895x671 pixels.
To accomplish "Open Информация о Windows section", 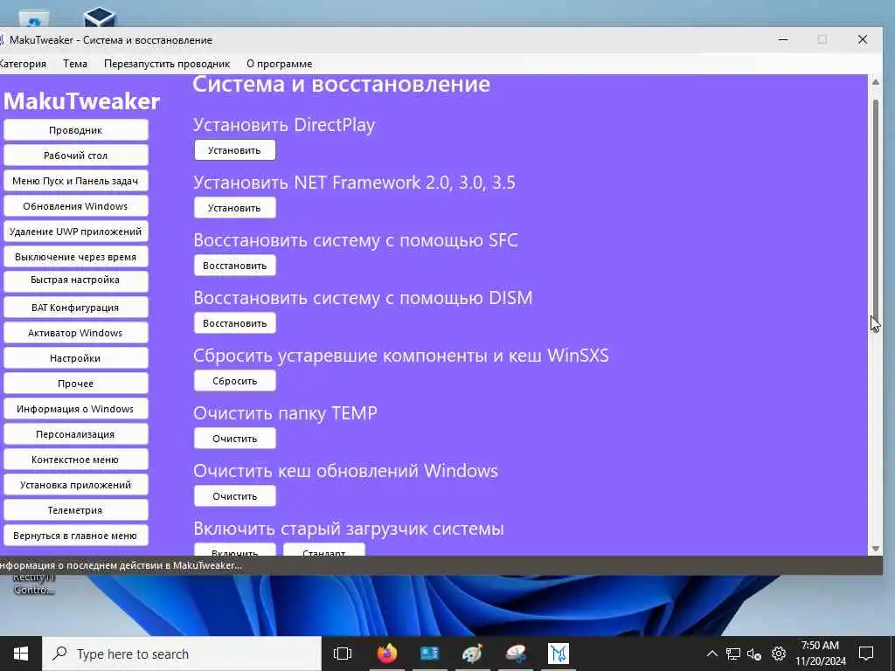I will [x=76, y=409].
